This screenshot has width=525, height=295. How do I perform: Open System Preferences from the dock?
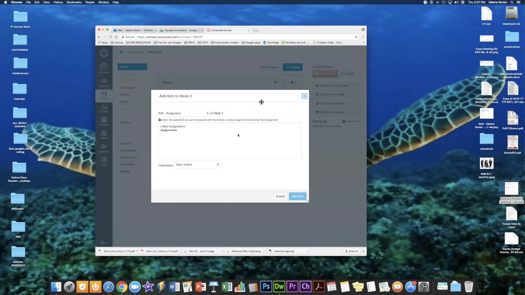[x=424, y=287]
